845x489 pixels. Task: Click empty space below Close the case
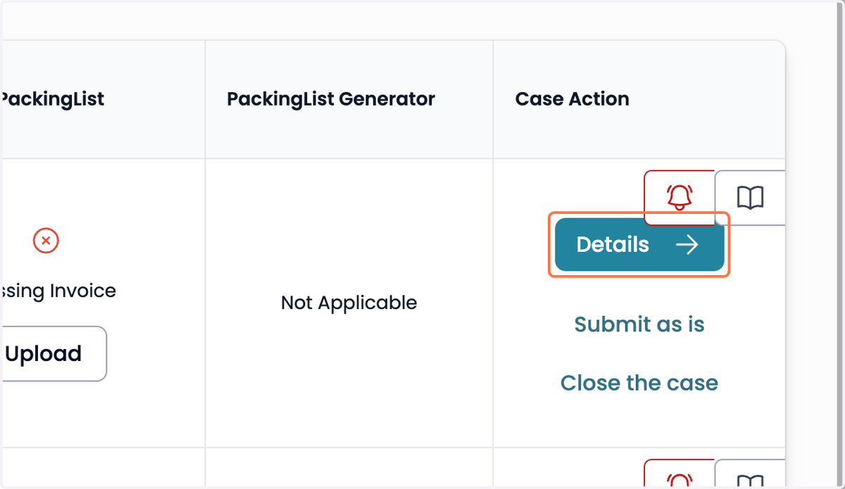(639, 422)
